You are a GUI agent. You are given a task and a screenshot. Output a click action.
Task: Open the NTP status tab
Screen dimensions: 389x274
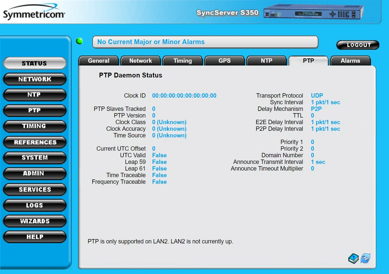pos(266,61)
